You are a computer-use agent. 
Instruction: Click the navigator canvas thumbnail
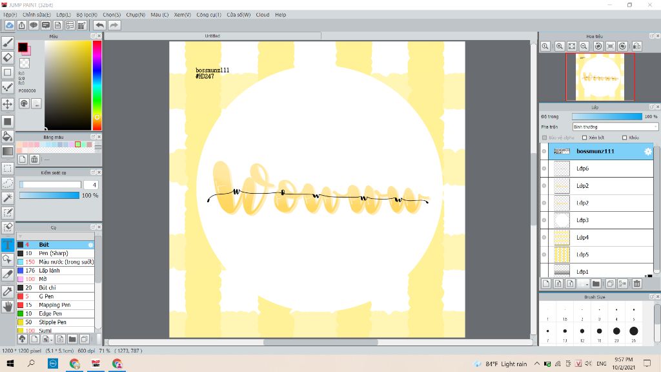pyautogui.click(x=600, y=77)
